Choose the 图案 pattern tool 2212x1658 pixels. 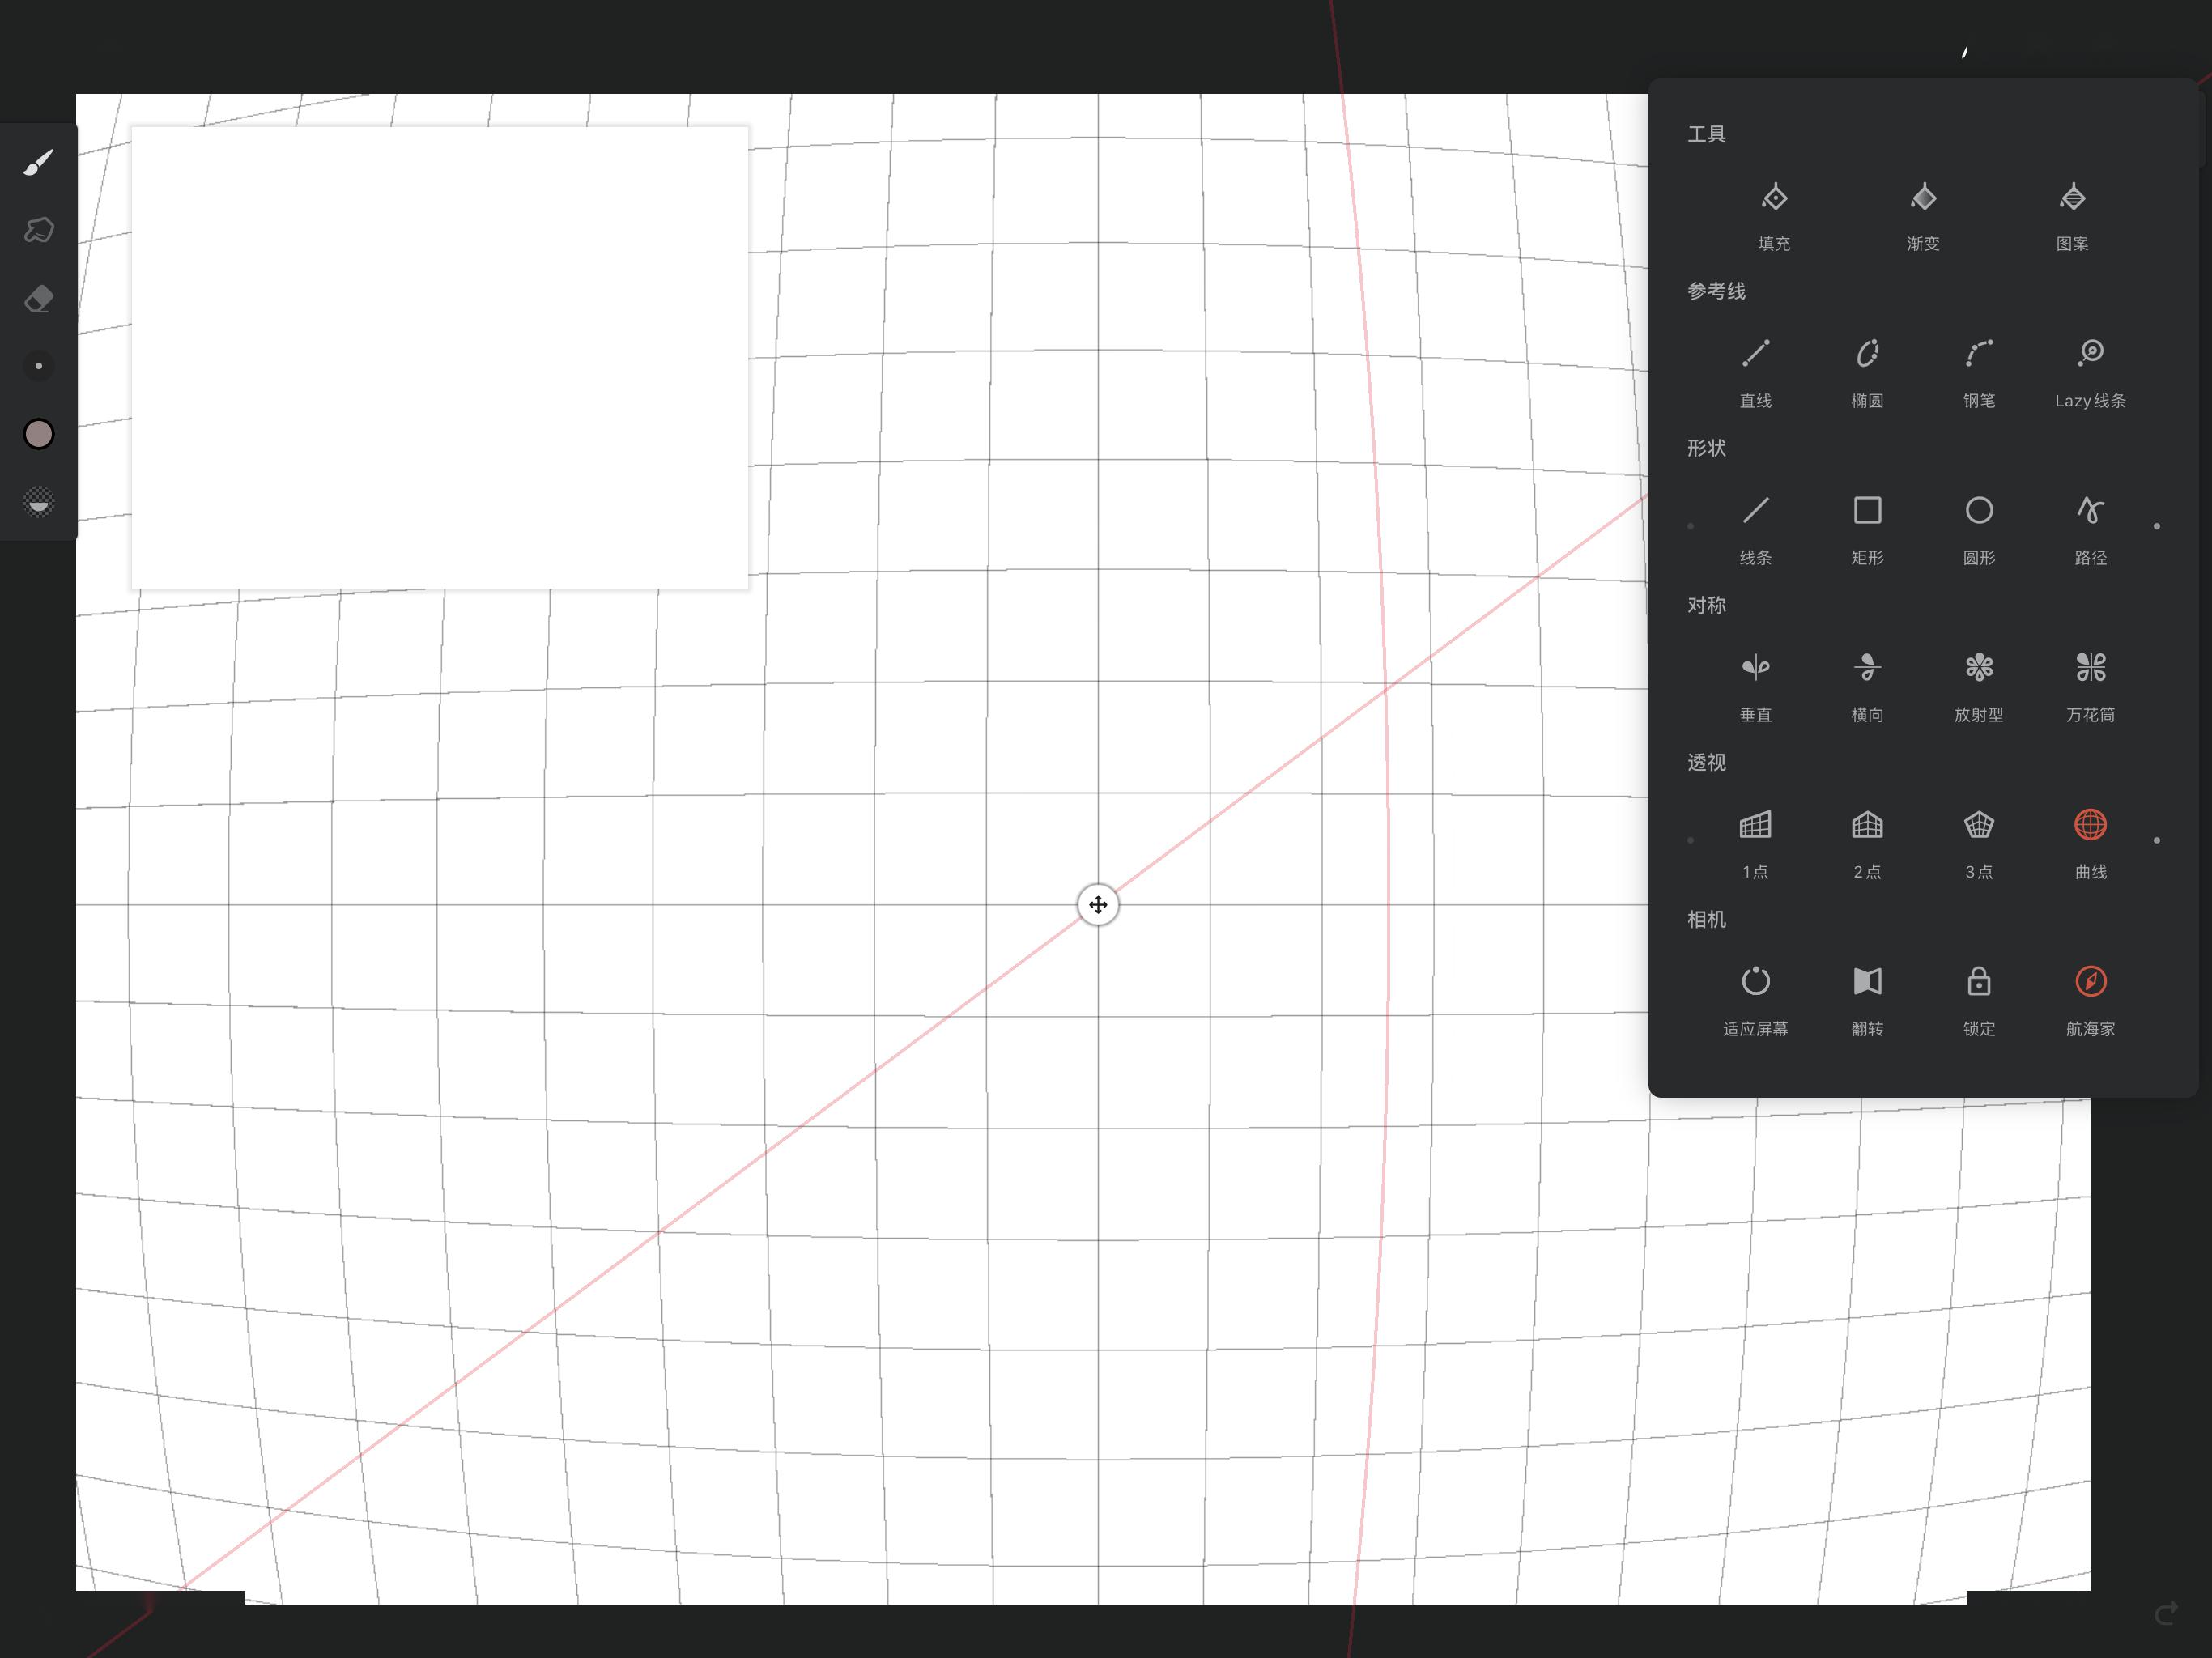click(2072, 215)
